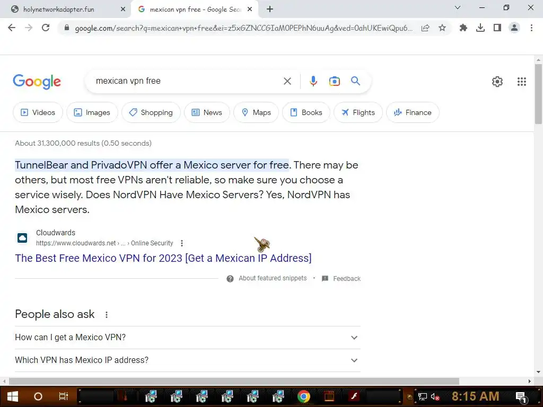View site information via the lock icon
The width and height of the screenshot is (543, 407).
(x=66, y=28)
